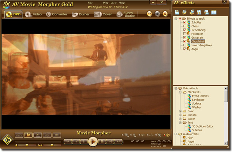Open the File menu

pos(90,3)
